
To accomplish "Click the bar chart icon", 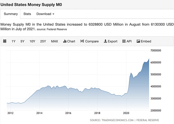I will (65, 41).
